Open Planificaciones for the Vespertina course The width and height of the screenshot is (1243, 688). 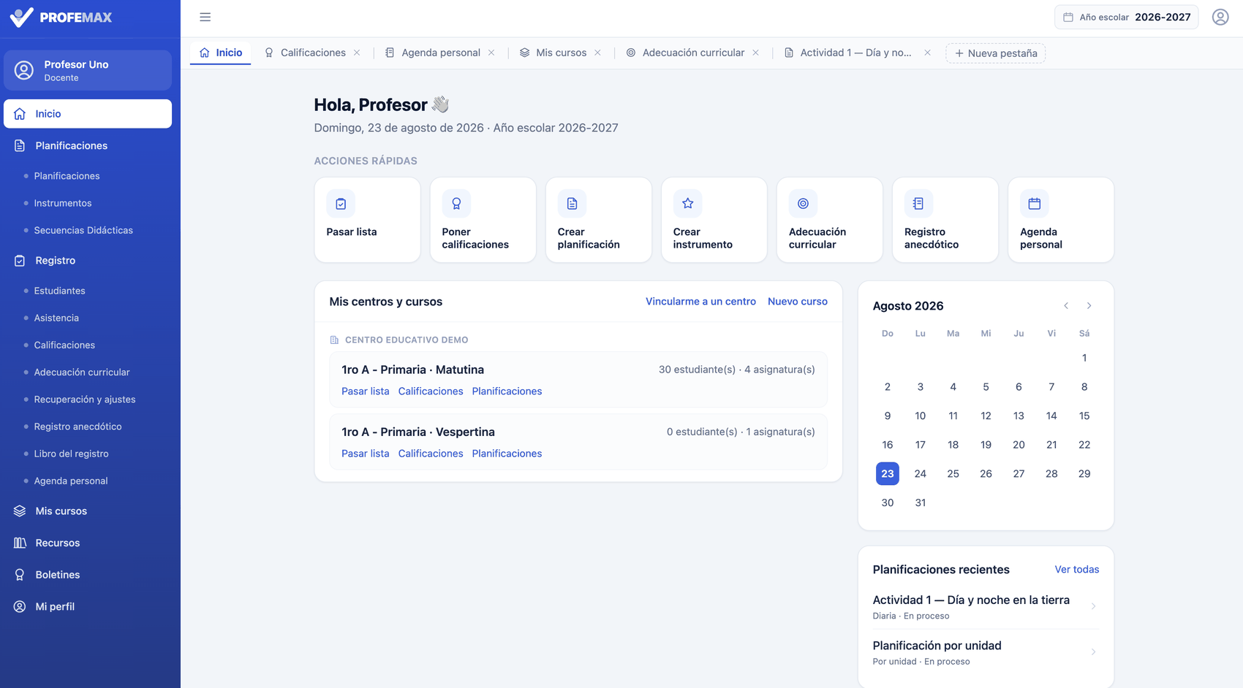(507, 454)
